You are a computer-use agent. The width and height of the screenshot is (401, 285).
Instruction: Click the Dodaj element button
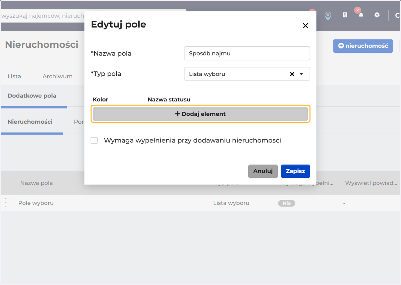[x=200, y=114]
